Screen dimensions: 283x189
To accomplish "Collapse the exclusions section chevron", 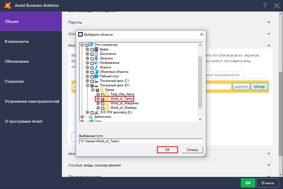I will [x=269, y=46].
